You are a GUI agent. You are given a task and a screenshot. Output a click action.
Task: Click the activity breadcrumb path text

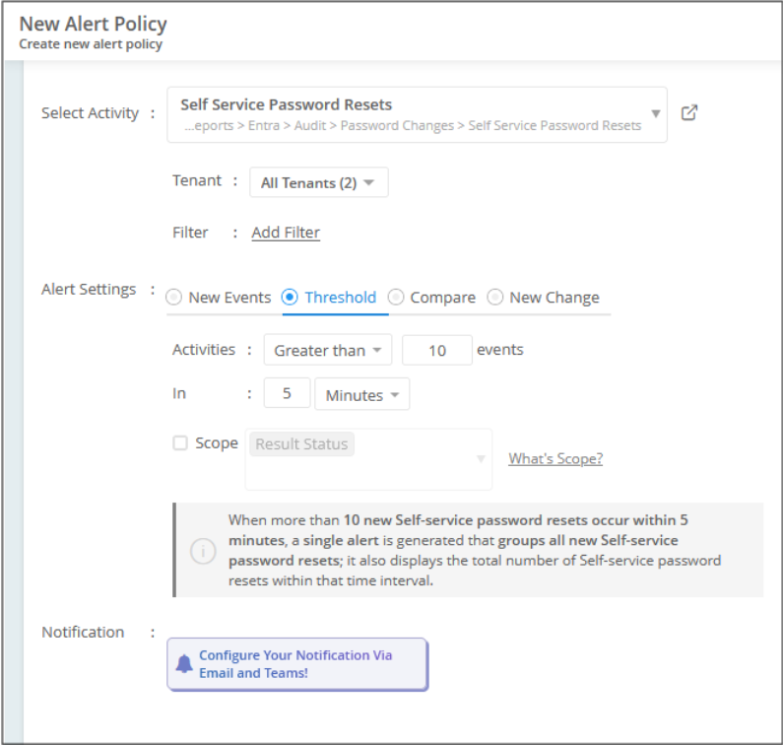[x=413, y=125]
